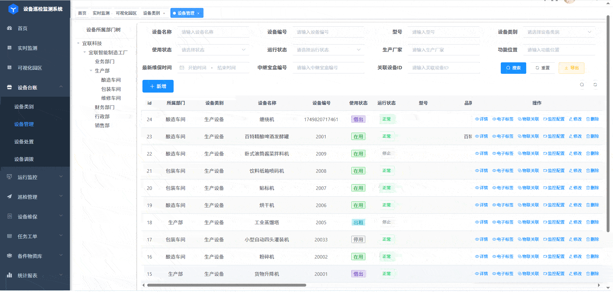Screen dimensions: 613x292
Task: Click the 巡检管理 paper-plane icon
Action: [x=10, y=197]
